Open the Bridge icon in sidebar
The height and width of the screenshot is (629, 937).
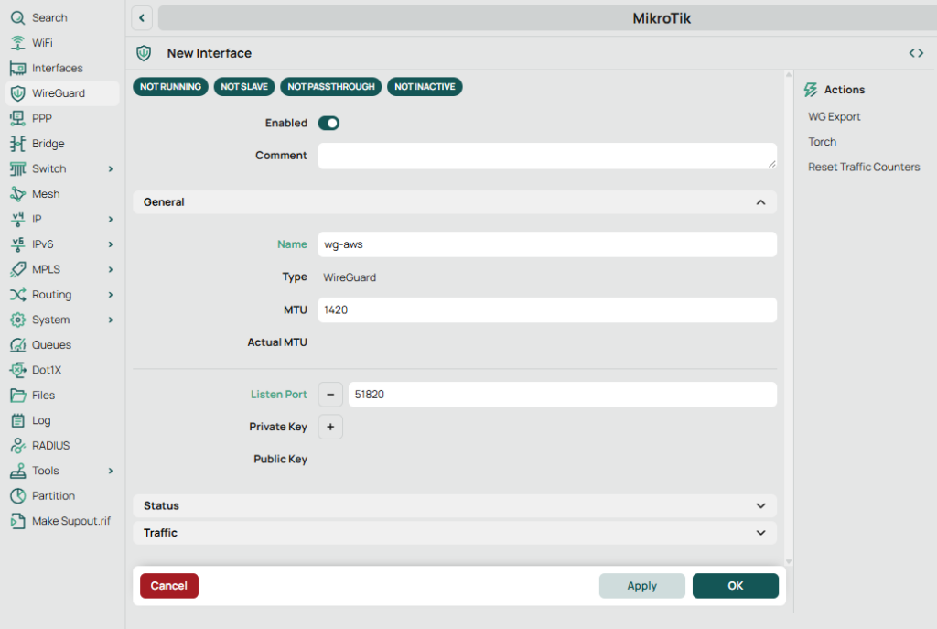pyautogui.click(x=17, y=144)
